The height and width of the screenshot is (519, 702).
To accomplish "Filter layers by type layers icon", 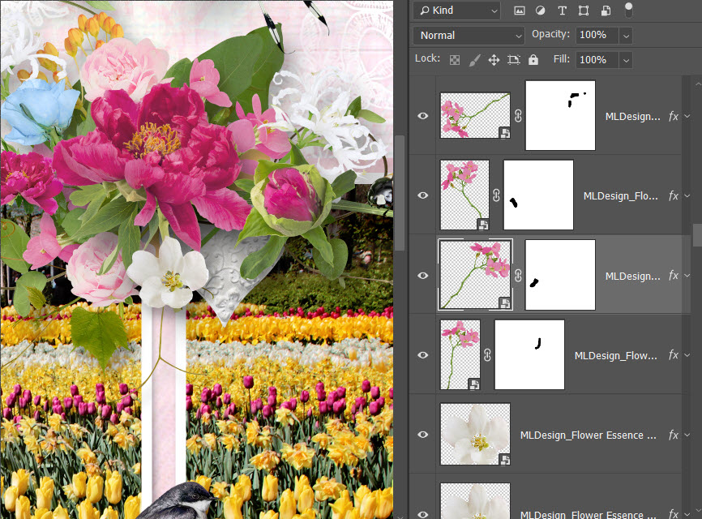I will coord(563,11).
